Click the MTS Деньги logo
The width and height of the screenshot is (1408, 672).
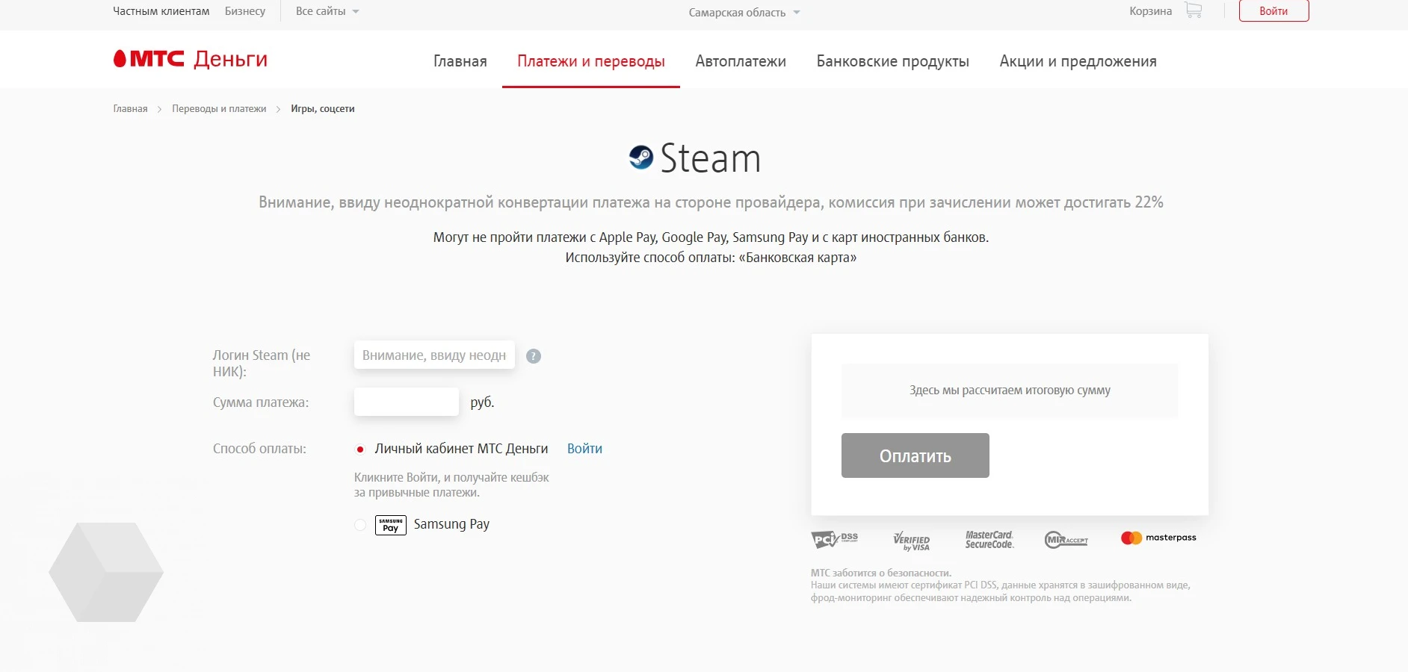(190, 59)
